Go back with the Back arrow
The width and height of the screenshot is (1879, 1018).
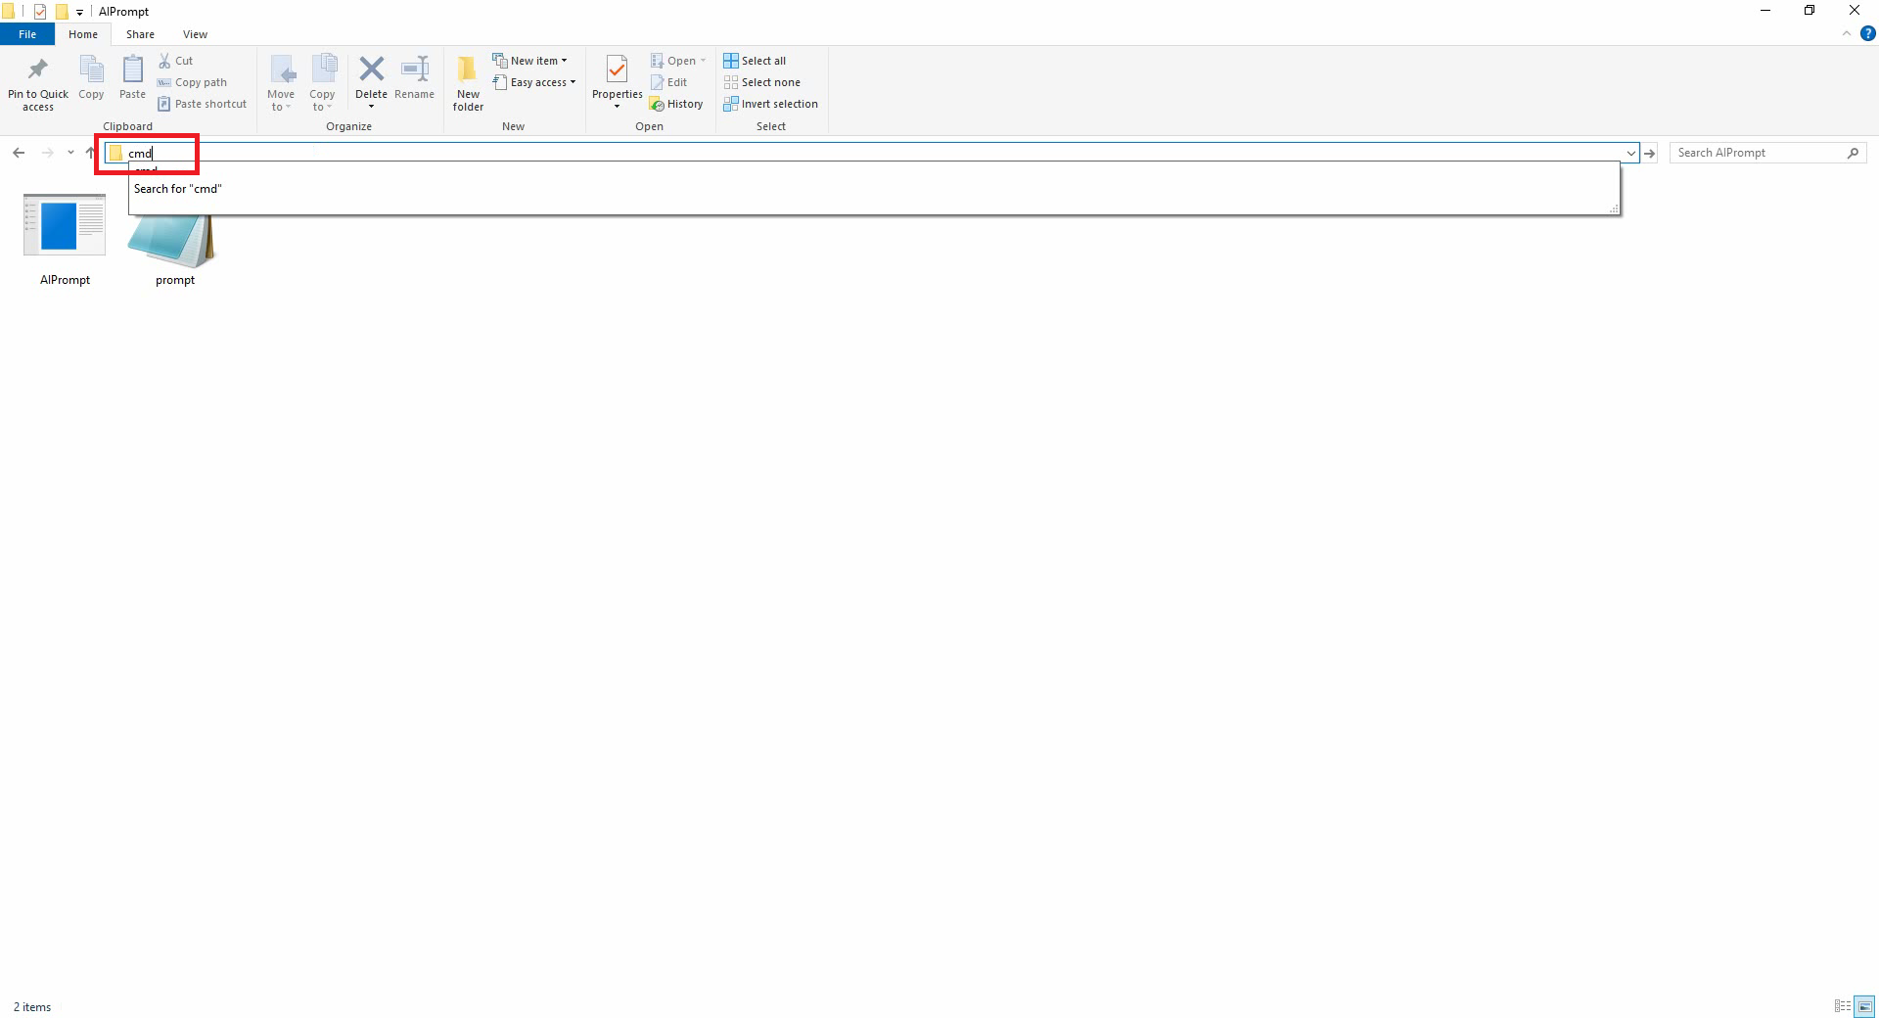[x=19, y=153]
